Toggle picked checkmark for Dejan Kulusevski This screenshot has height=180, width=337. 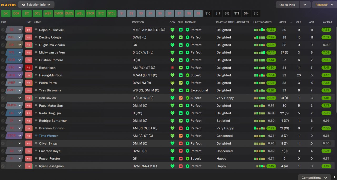pyautogui.click(x=3, y=30)
